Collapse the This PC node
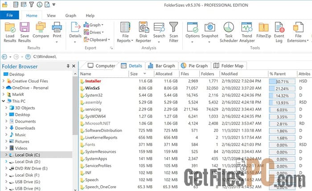 [x=3, y=101]
